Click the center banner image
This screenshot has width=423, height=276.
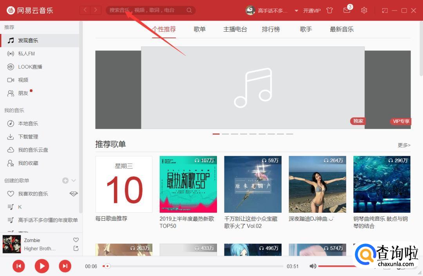(253, 88)
